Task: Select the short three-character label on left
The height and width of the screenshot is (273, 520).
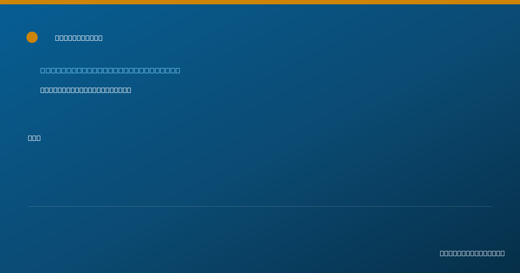Action: coord(34,138)
